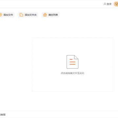
Task: Click the user profile icon
Action: [x=105, y=4]
